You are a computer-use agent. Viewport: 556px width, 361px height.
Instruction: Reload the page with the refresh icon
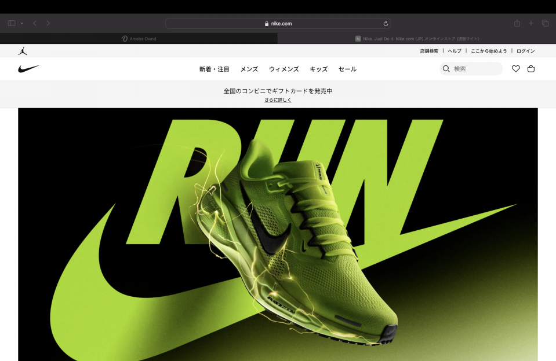coord(386,24)
